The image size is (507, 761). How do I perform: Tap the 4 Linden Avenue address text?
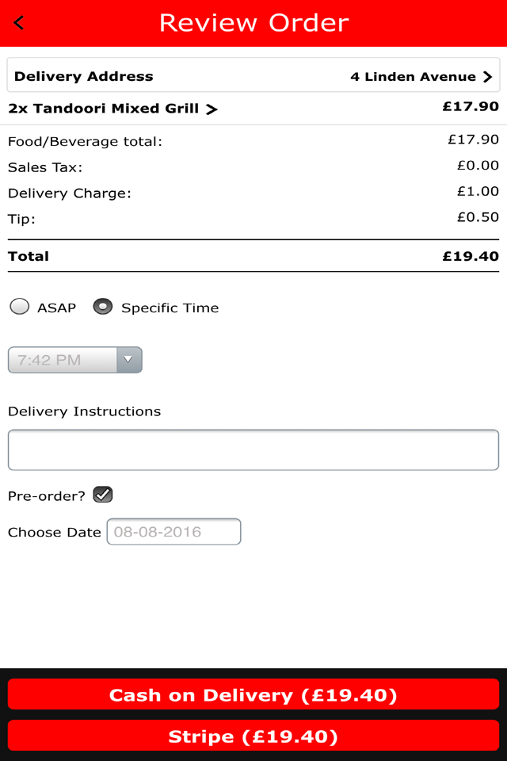tap(413, 77)
